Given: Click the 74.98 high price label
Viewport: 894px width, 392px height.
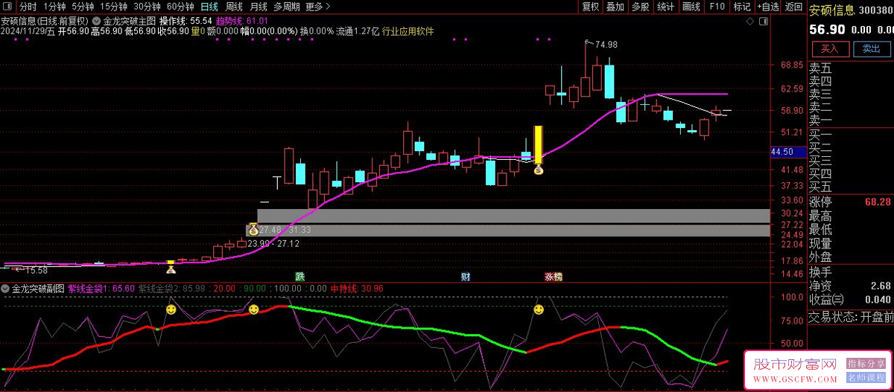Looking at the screenshot, I should click(606, 45).
